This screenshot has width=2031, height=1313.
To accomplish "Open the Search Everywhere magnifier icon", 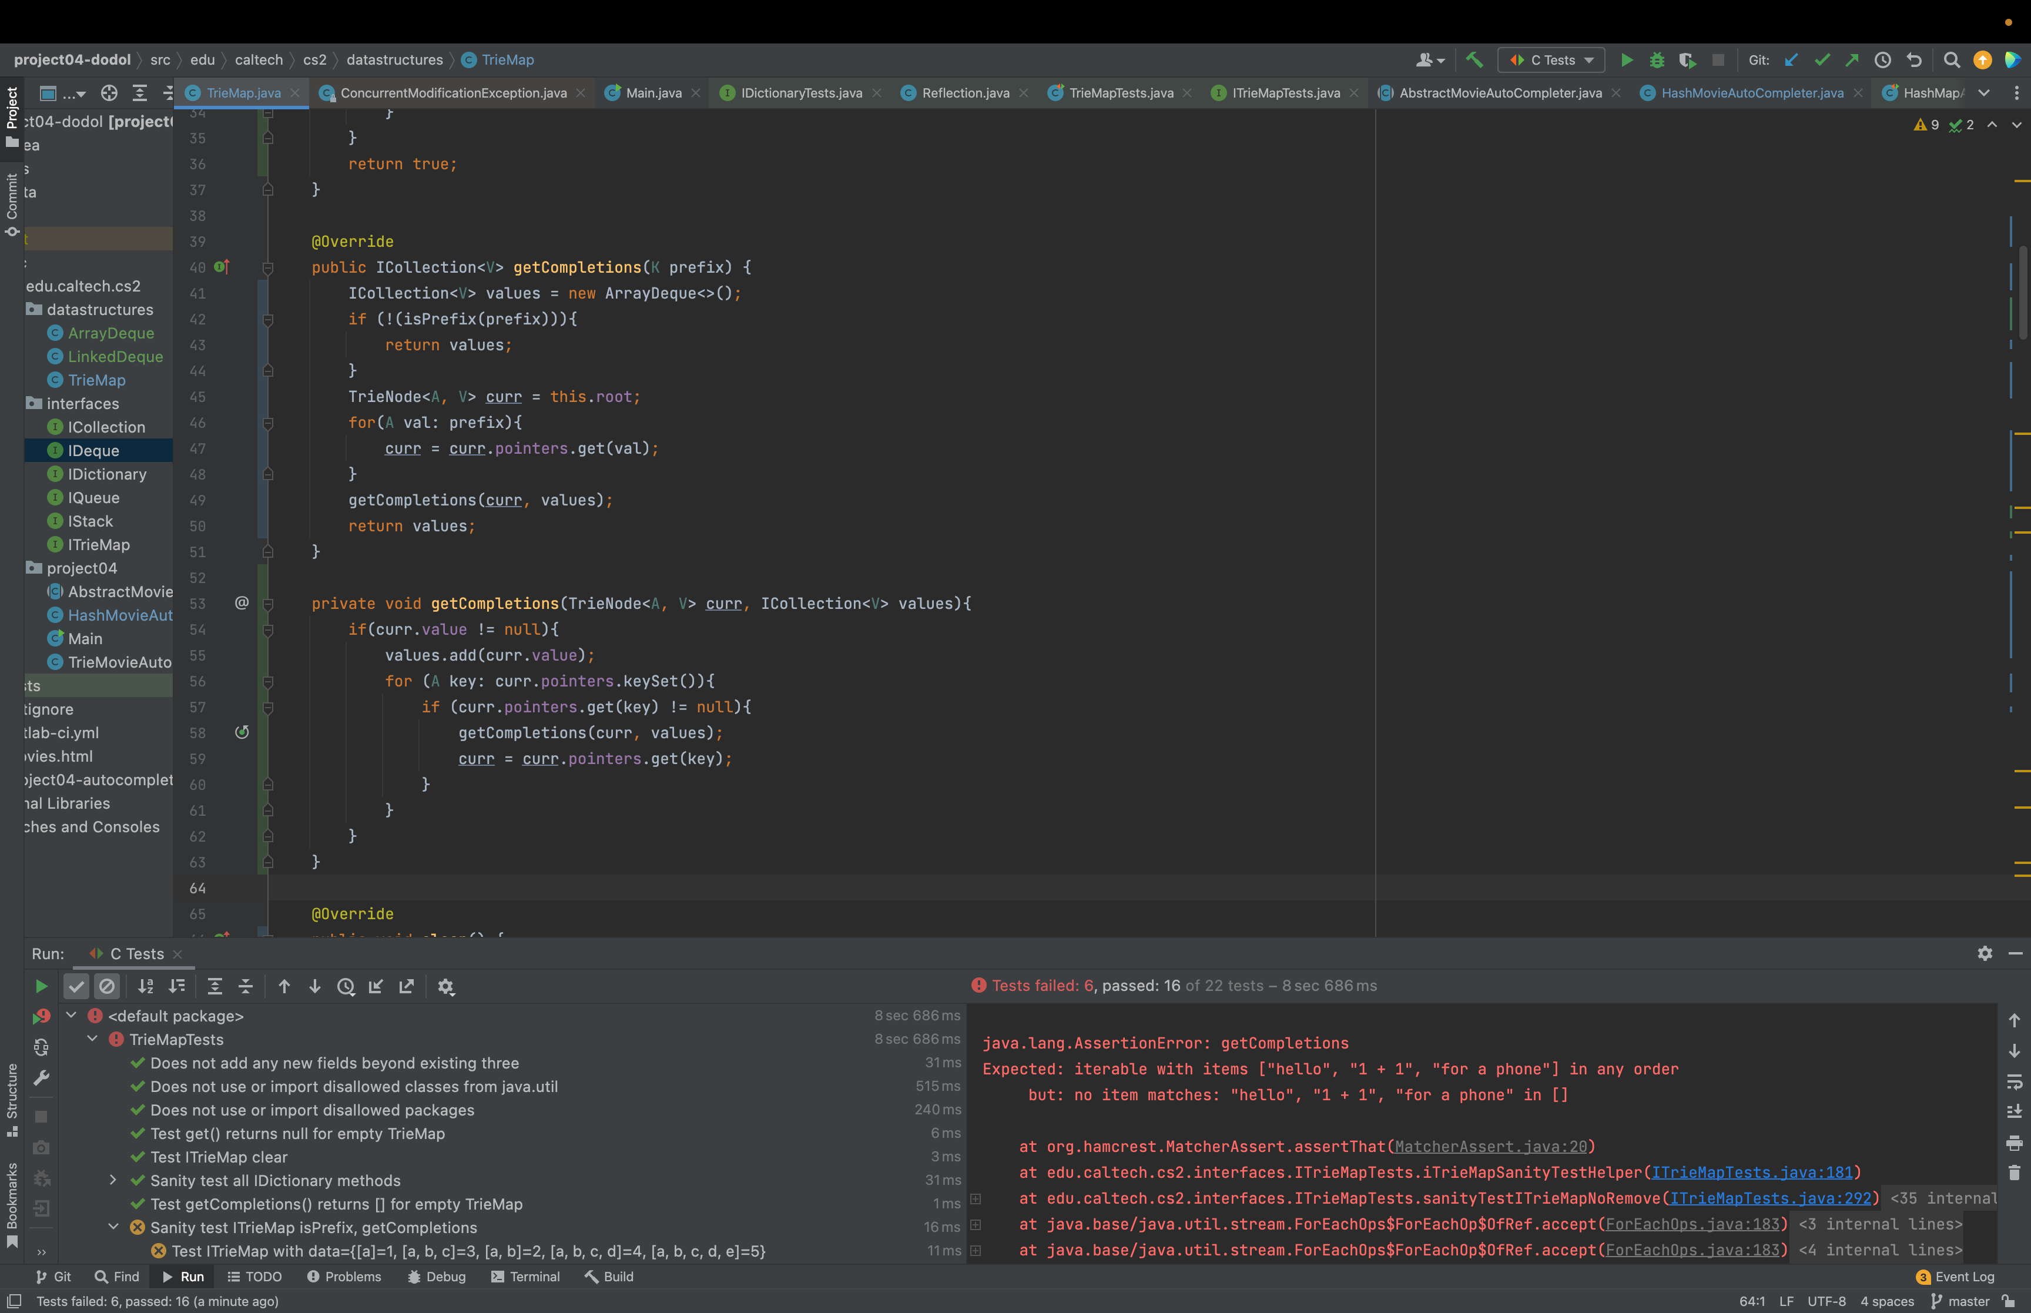I will (1952, 60).
